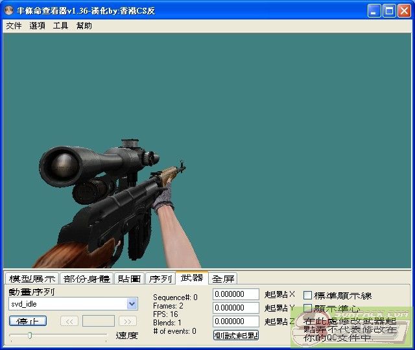Minimize the model viewer window
415x350 pixels.
coord(374,11)
